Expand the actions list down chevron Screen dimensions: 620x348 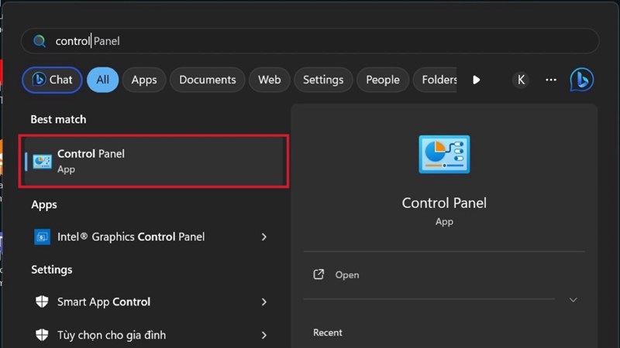[x=573, y=299]
